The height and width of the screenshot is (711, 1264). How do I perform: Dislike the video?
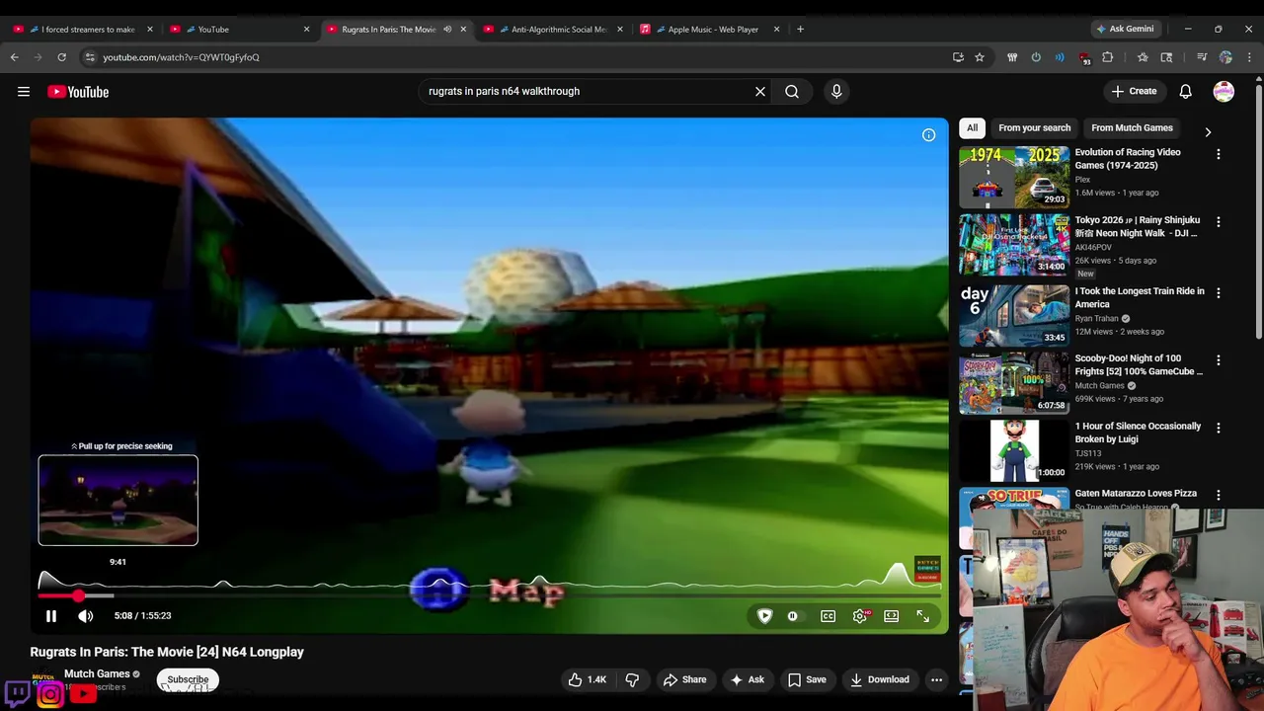tap(632, 679)
